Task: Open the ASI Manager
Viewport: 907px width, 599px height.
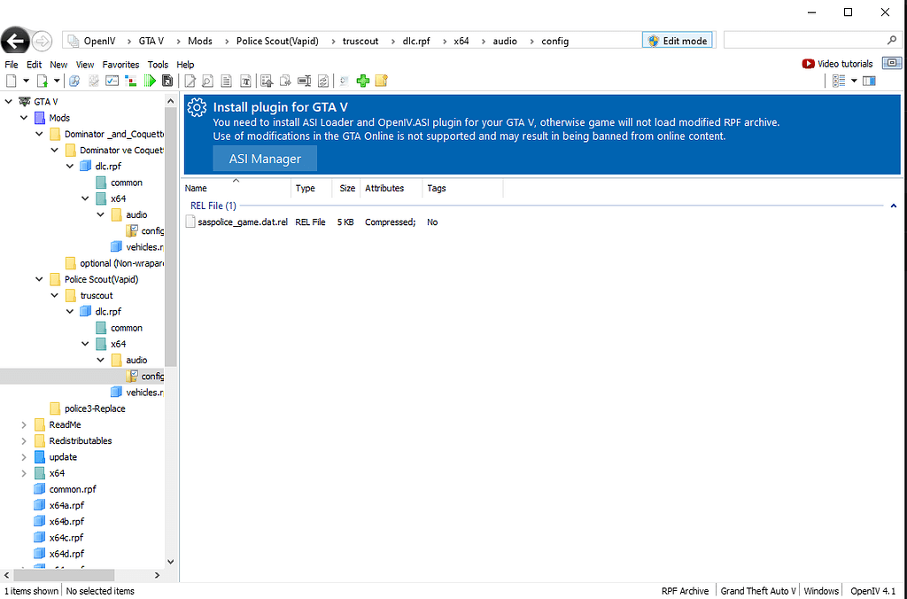Action: click(x=265, y=159)
